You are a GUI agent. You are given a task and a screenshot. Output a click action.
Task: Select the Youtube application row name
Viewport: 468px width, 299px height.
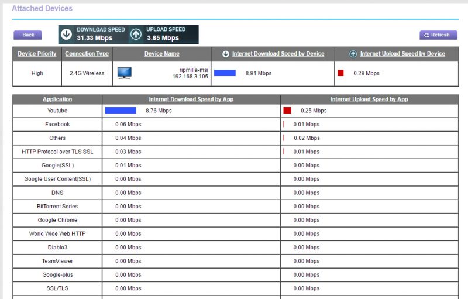pos(57,111)
